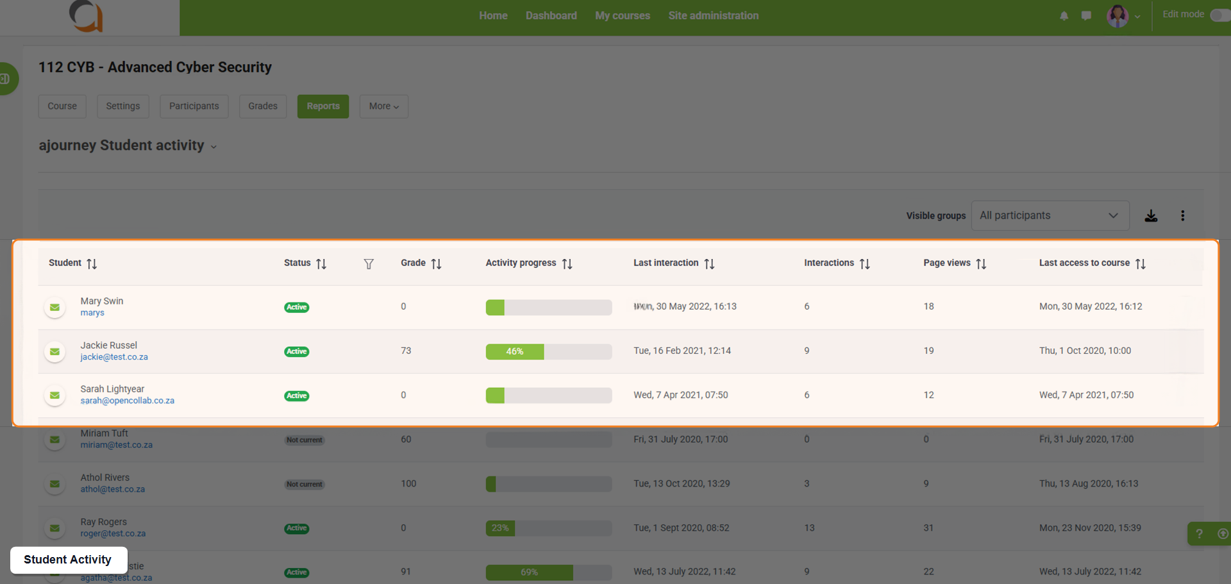Image resolution: width=1231 pixels, height=584 pixels.
Task: Open the three-dot options menu
Action: (x=1182, y=216)
